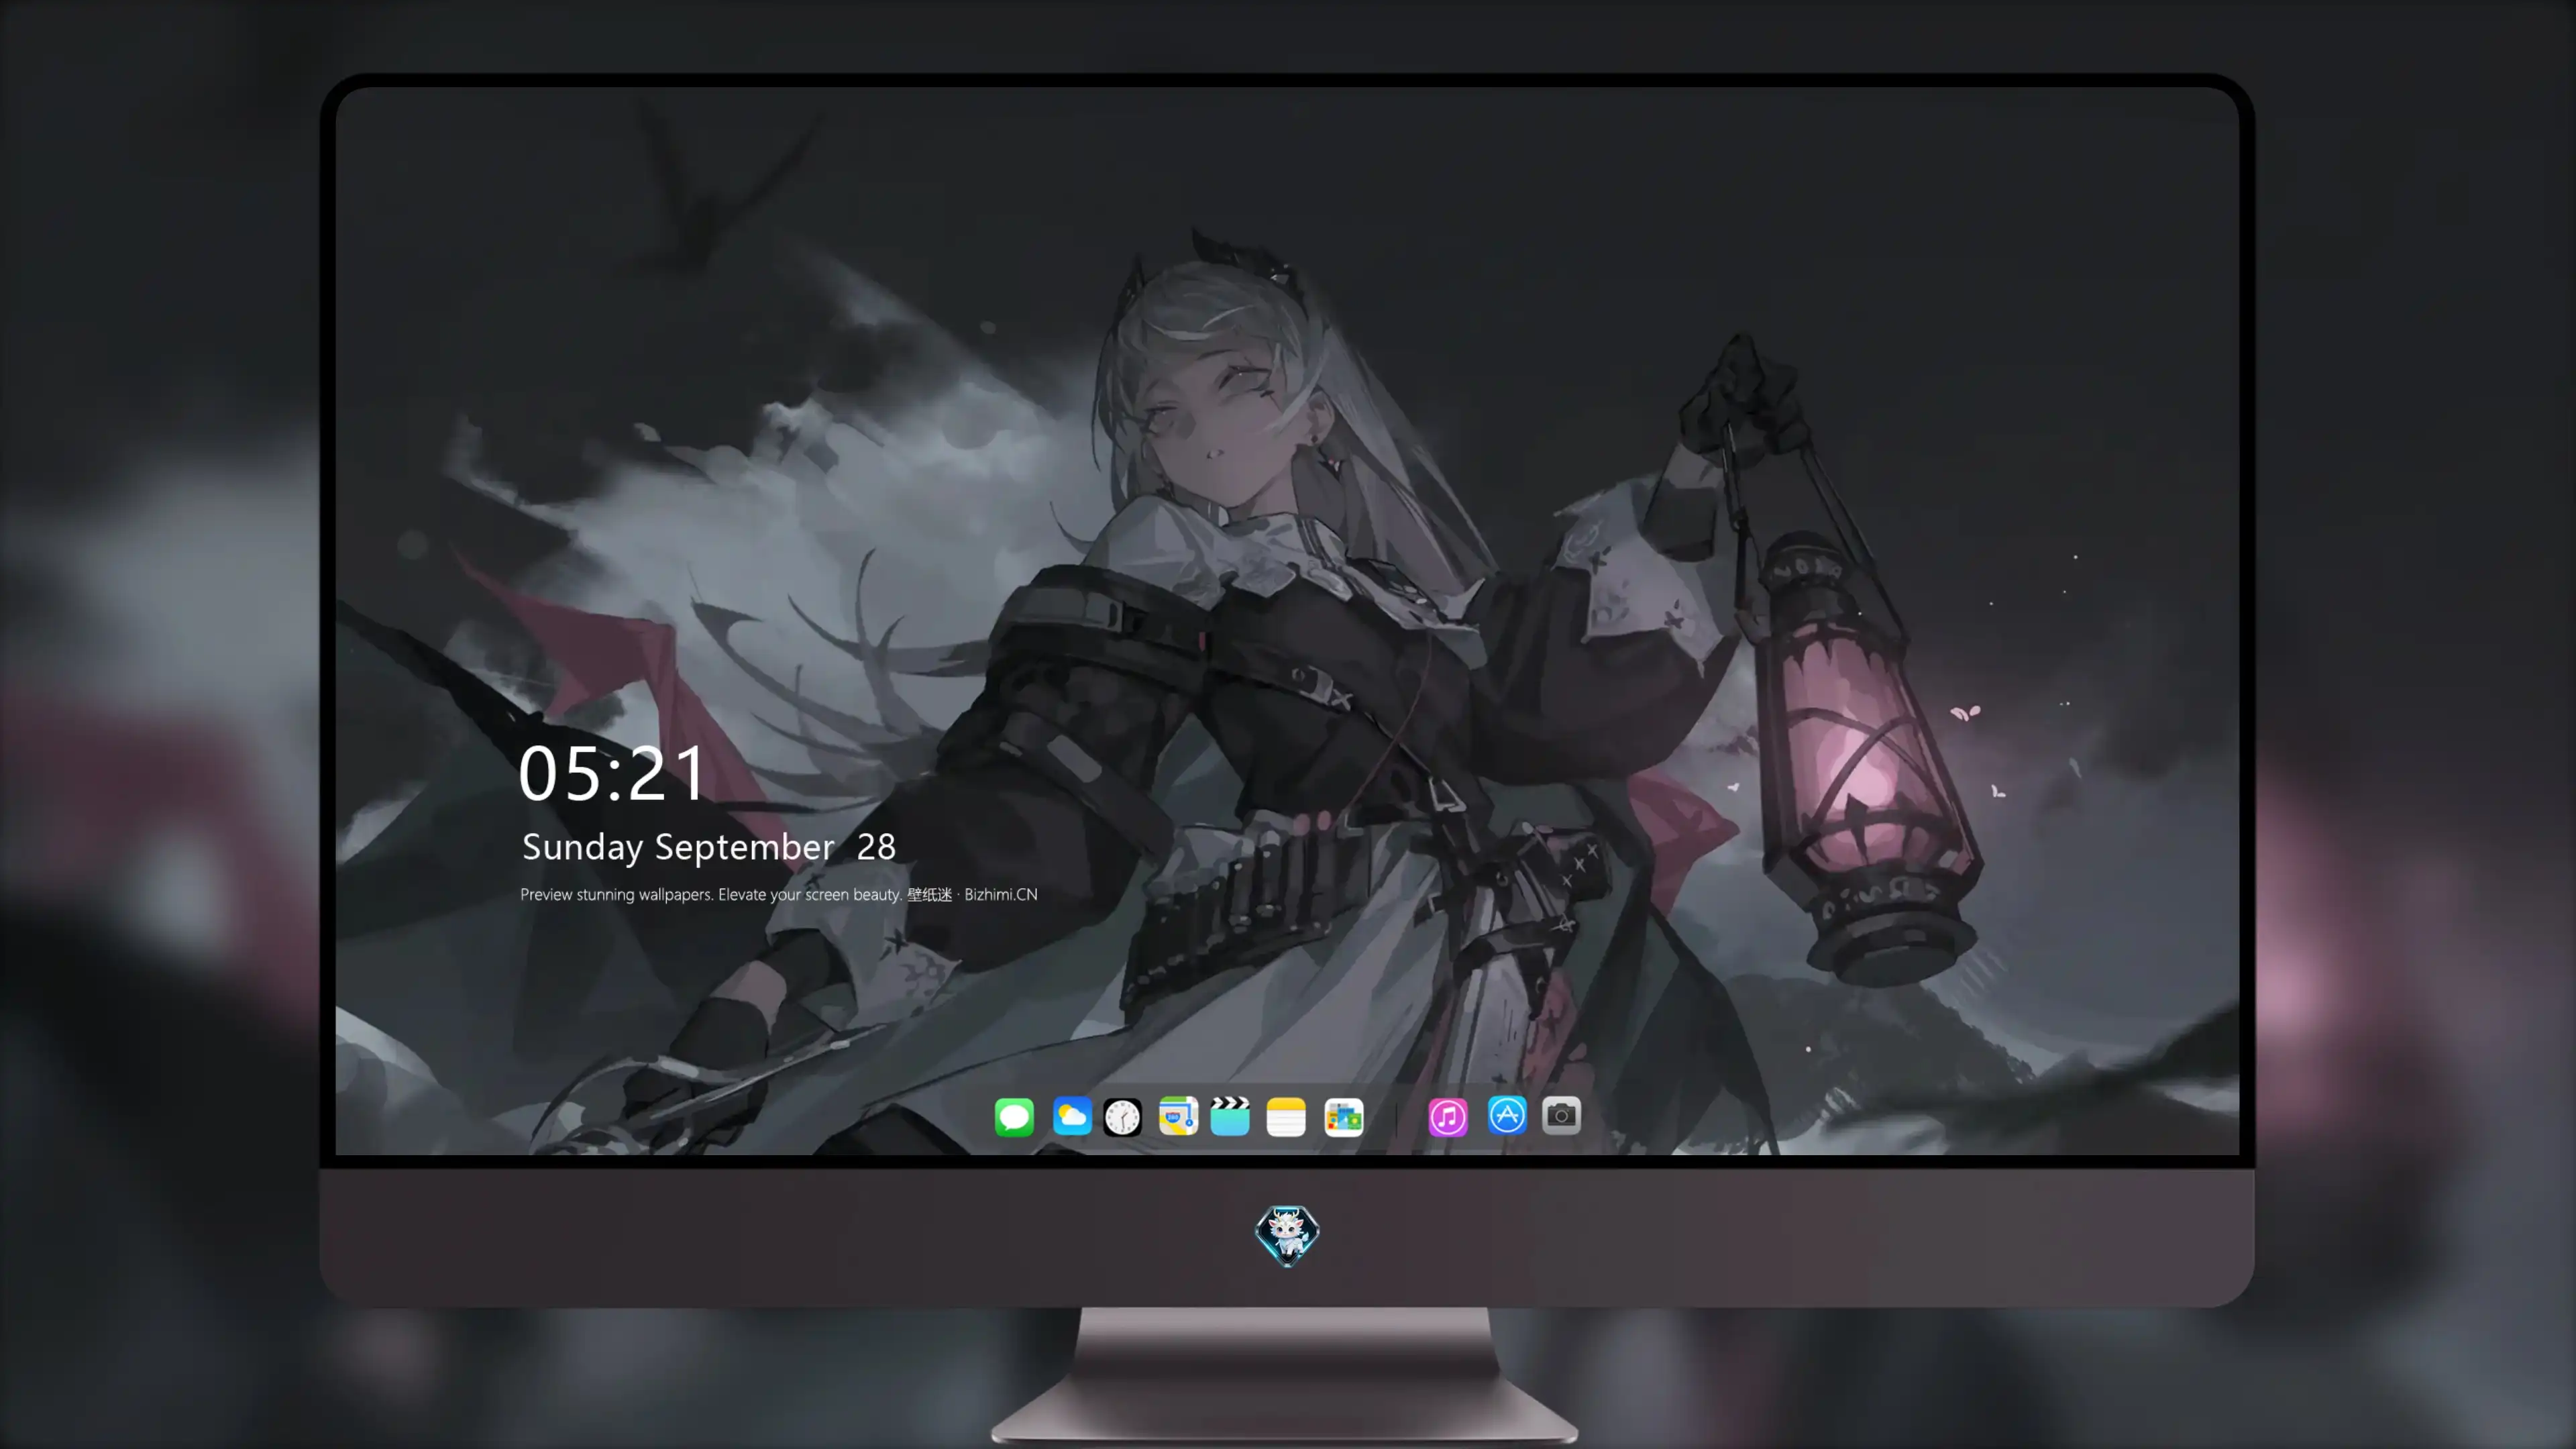
Task: Open the App Store icon
Action: [x=1507, y=1115]
